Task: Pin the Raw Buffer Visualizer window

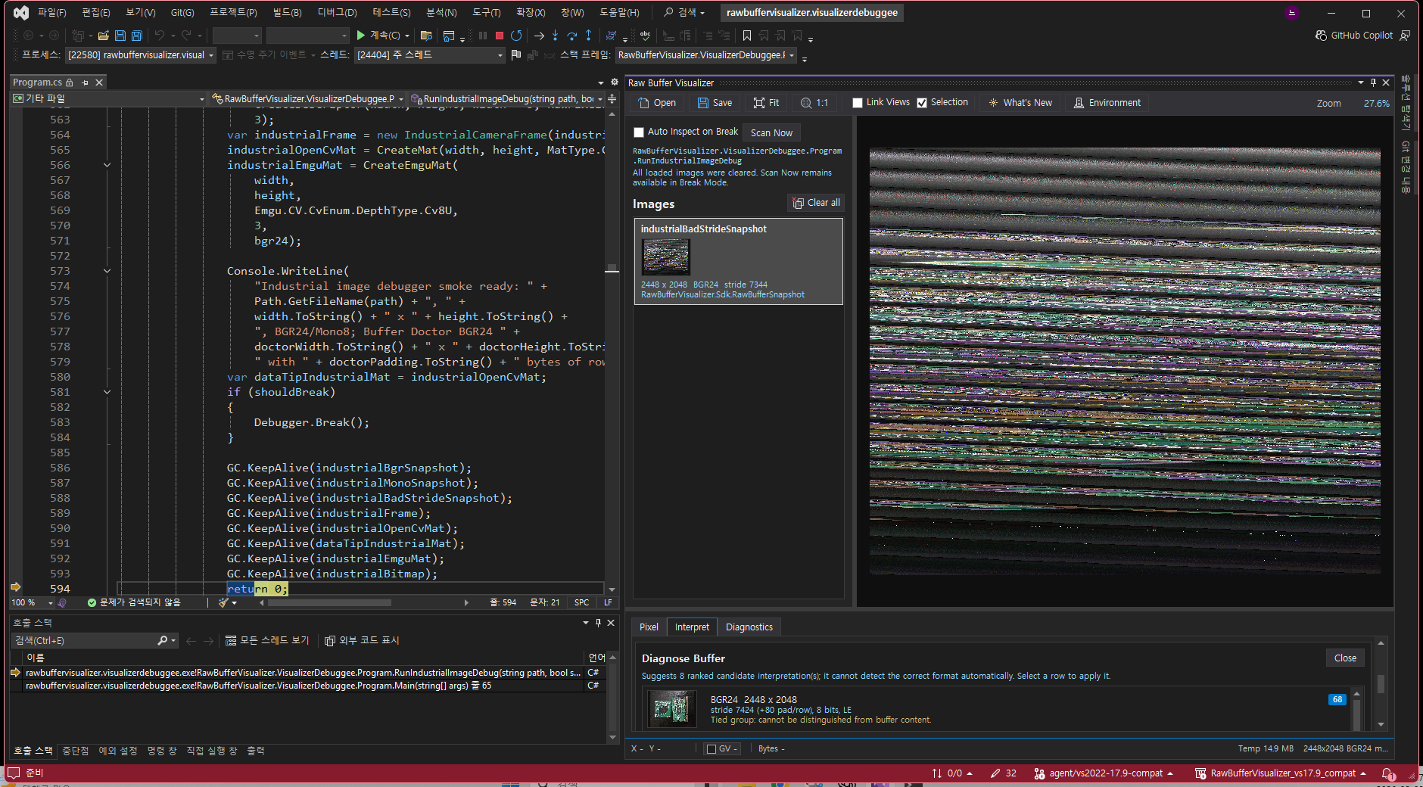Action: point(1373,82)
